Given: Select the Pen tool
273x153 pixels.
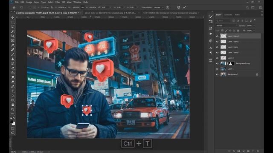Looking at the screenshot, I should click(x=13, y=86).
